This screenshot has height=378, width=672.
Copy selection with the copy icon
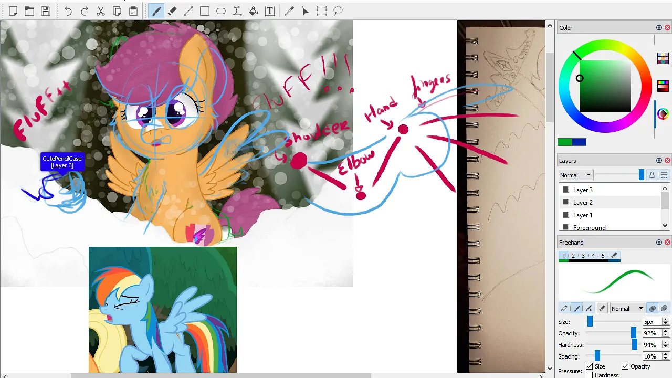point(117,11)
